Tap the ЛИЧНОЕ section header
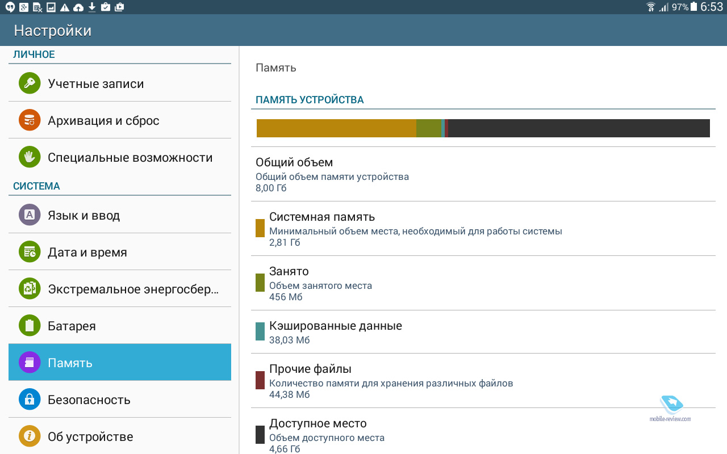Screen dimensions: 727x454 tap(34, 54)
